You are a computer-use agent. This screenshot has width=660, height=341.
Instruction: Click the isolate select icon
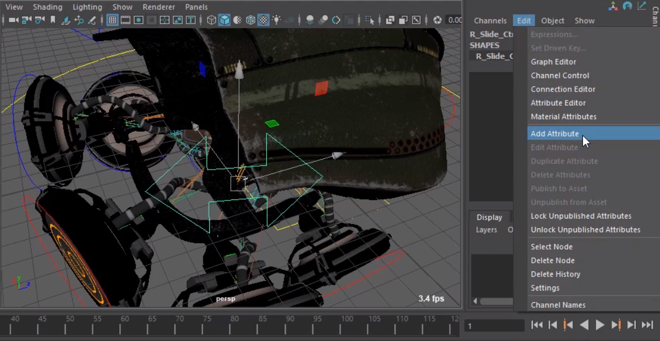coord(370,20)
